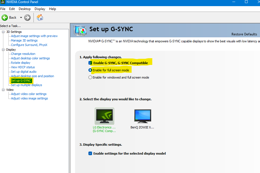
Task: Collapse the 3D Settings tree node
Action: [x=3, y=32]
